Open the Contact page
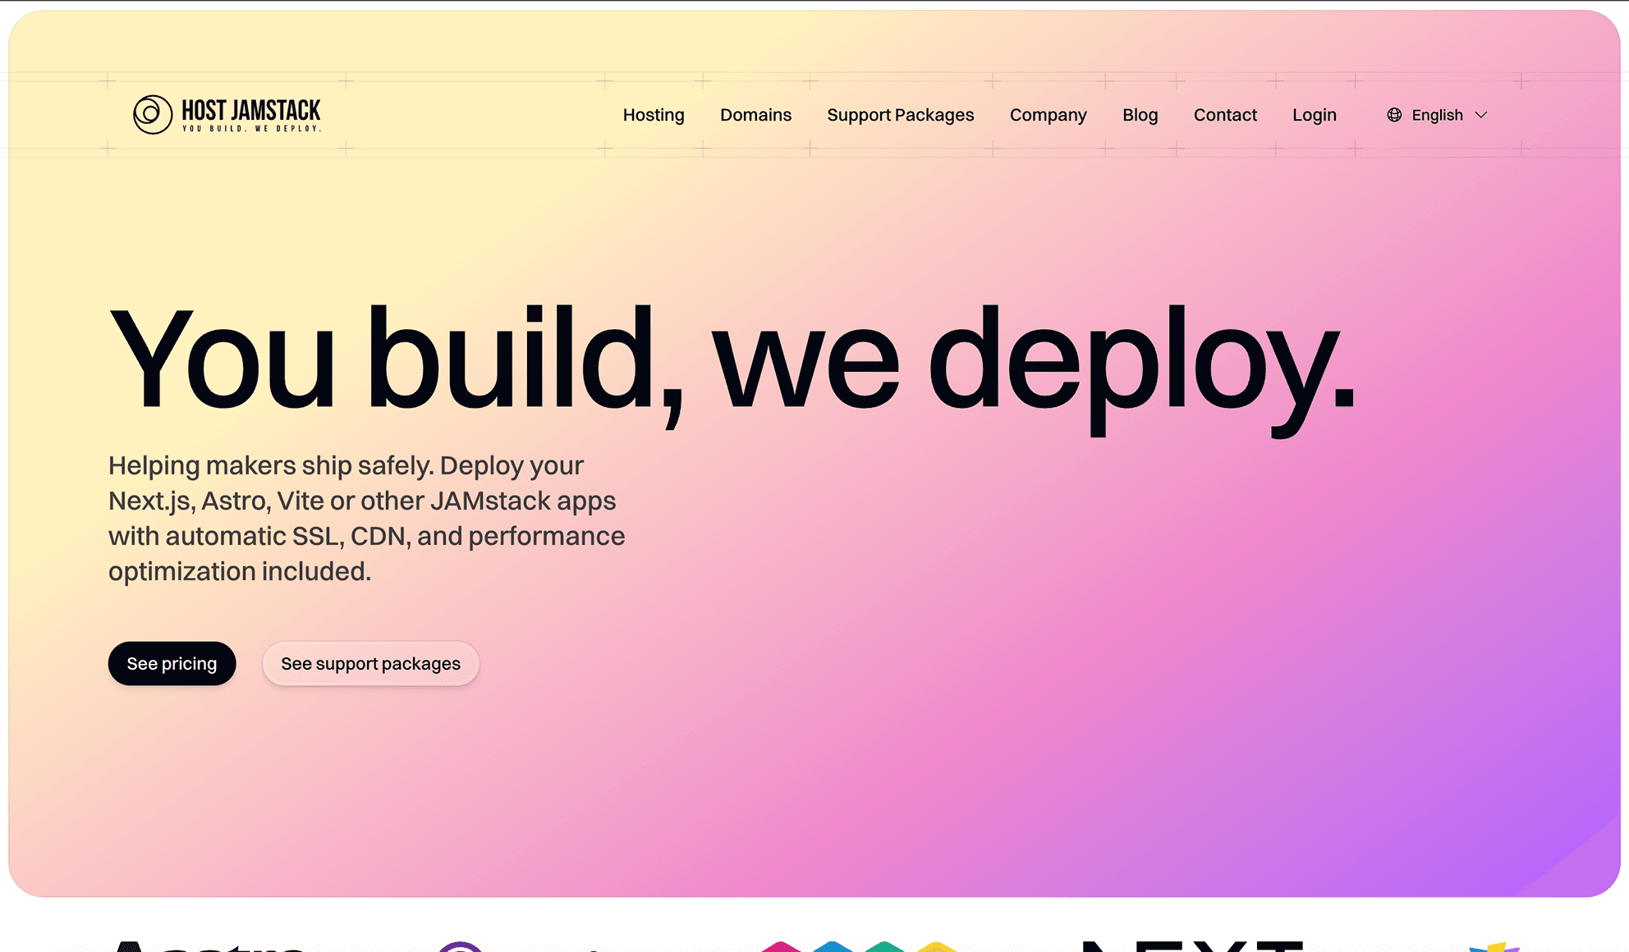This screenshot has width=1629, height=952. pyautogui.click(x=1225, y=115)
